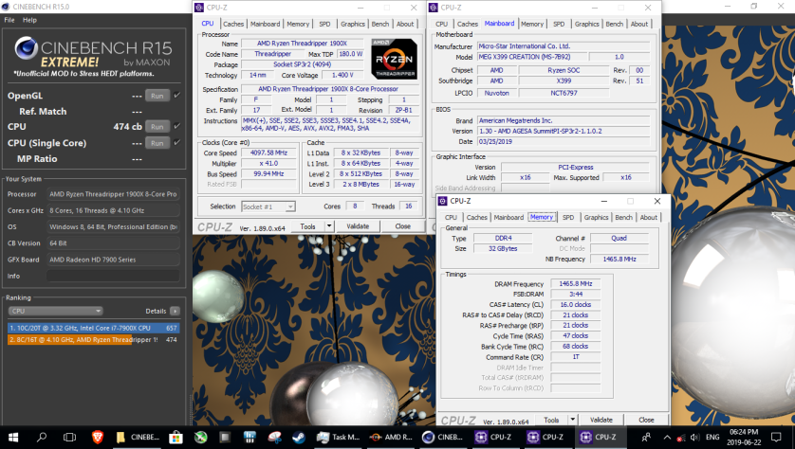
Task: Click Close button in Memory CPU-Z window
Action: pyautogui.click(x=646, y=420)
